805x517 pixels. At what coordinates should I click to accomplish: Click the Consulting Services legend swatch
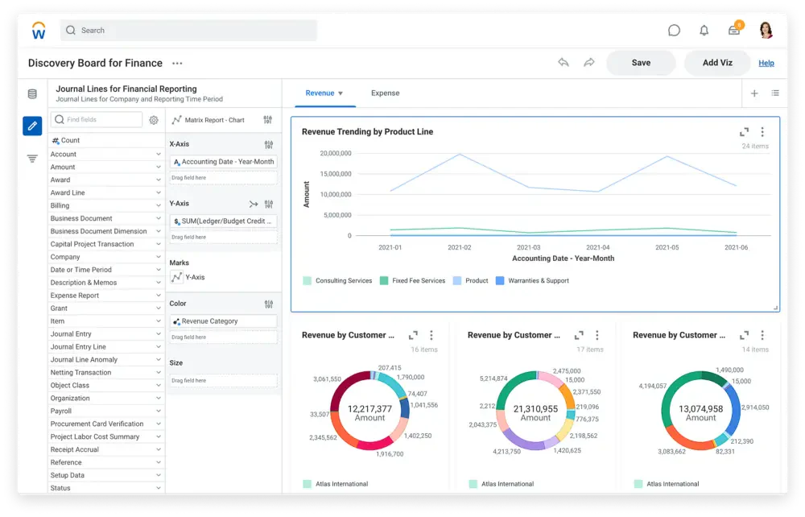tap(307, 281)
